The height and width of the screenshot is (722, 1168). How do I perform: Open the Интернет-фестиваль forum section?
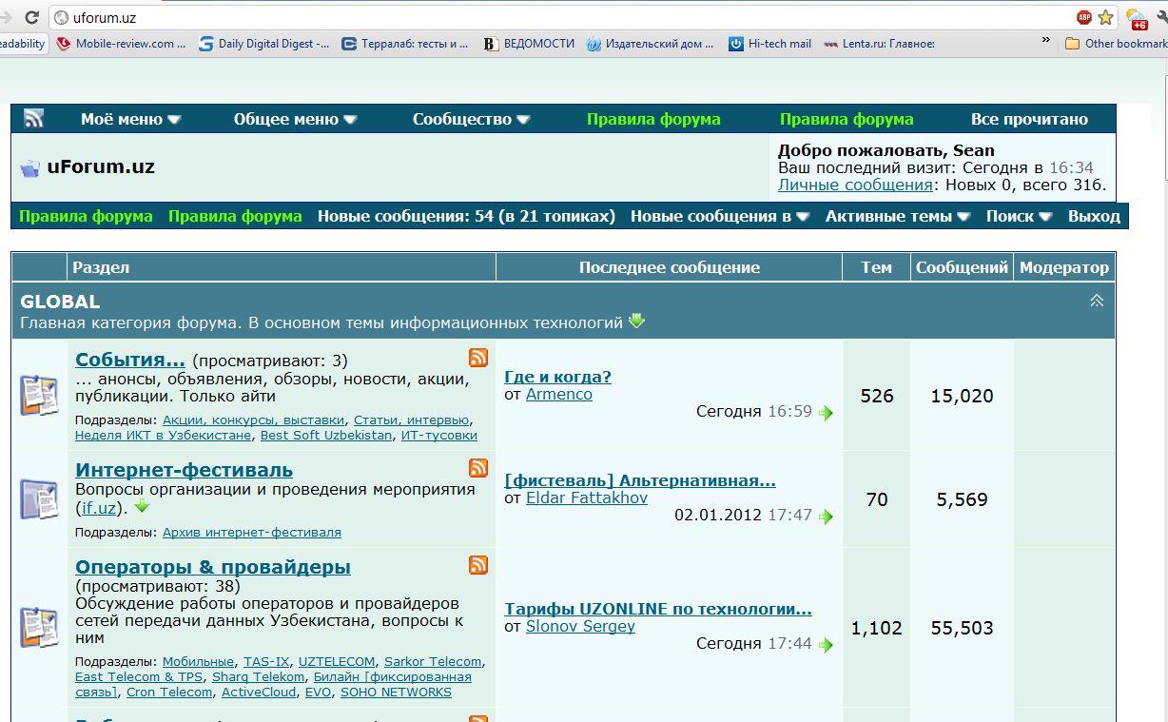click(185, 470)
